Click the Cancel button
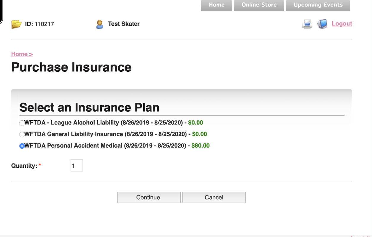The width and height of the screenshot is (372, 237). 214,197
